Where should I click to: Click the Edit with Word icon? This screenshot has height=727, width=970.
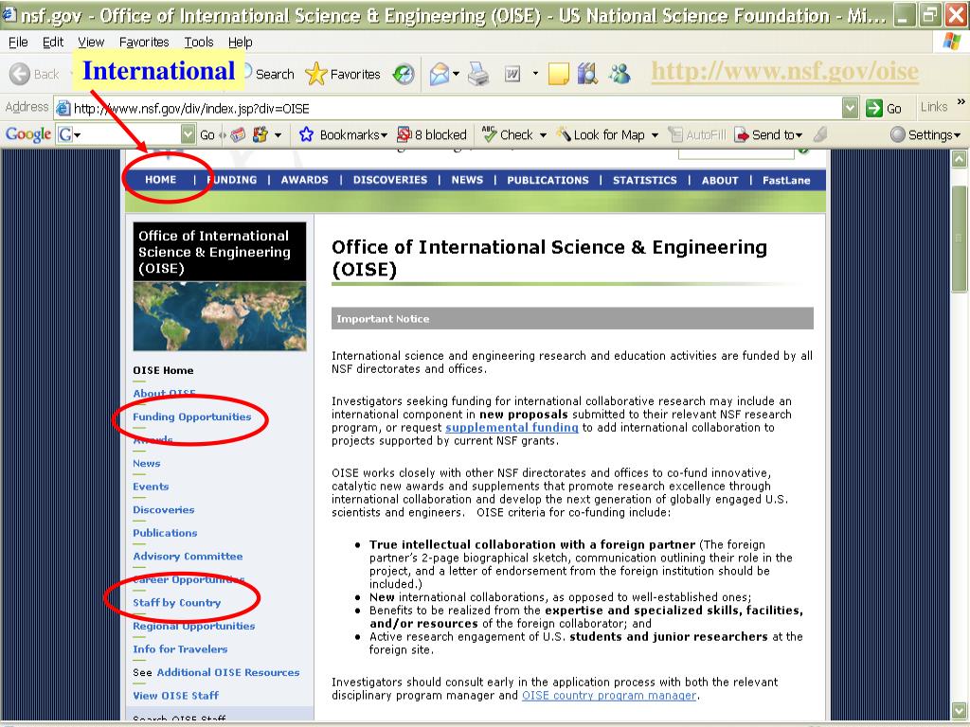coord(512,74)
